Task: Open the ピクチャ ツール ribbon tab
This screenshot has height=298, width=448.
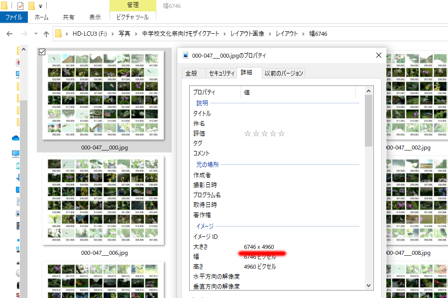Action: click(132, 17)
